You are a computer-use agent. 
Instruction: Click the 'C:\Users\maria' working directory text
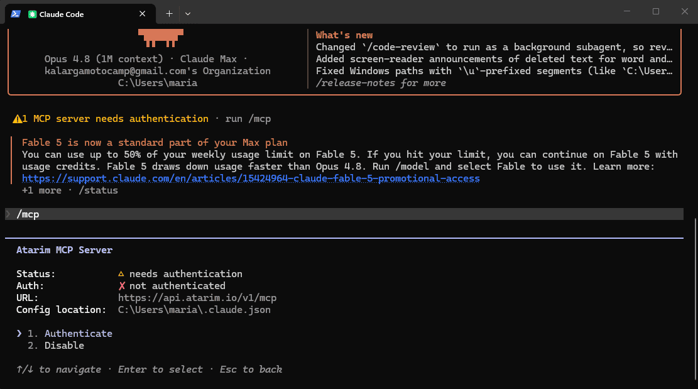click(158, 83)
